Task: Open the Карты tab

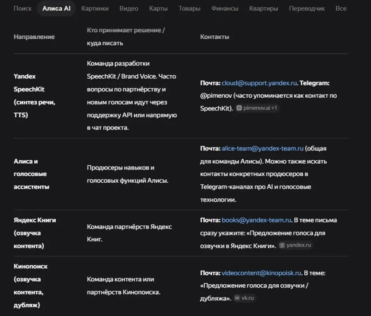Action: tap(158, 9)
